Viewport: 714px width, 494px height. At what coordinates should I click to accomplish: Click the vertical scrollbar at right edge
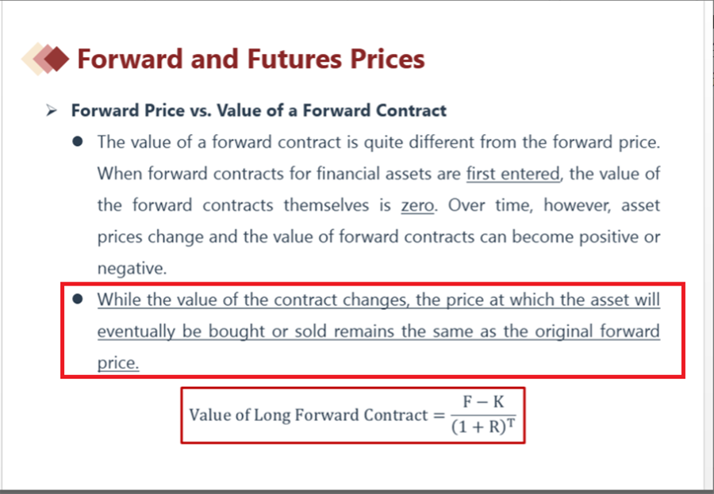pos(708,246)
